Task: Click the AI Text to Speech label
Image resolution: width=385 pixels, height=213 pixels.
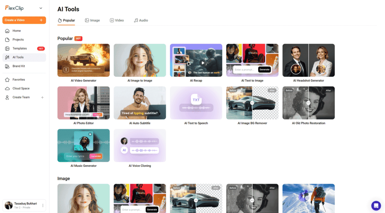Action: coord(196,123)
